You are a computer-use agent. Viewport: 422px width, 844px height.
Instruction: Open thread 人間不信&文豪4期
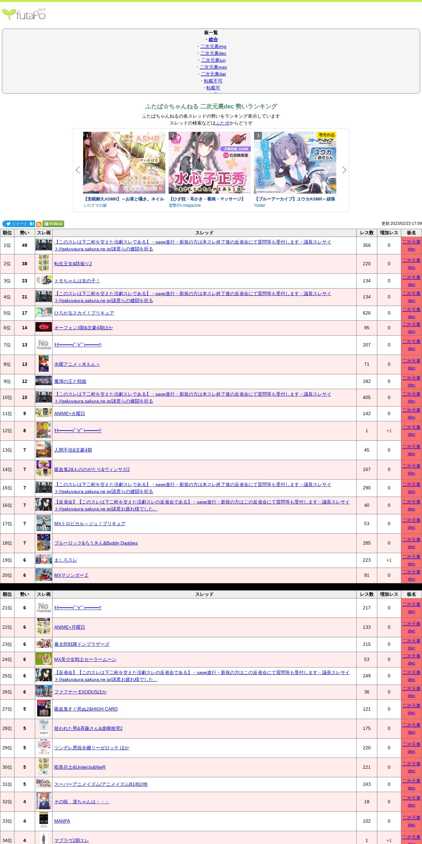pyautogui.click(x=73, y=450)
